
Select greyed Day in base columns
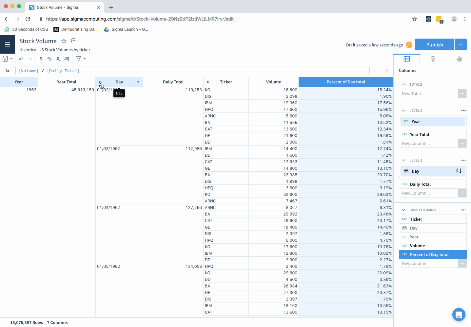433,228
